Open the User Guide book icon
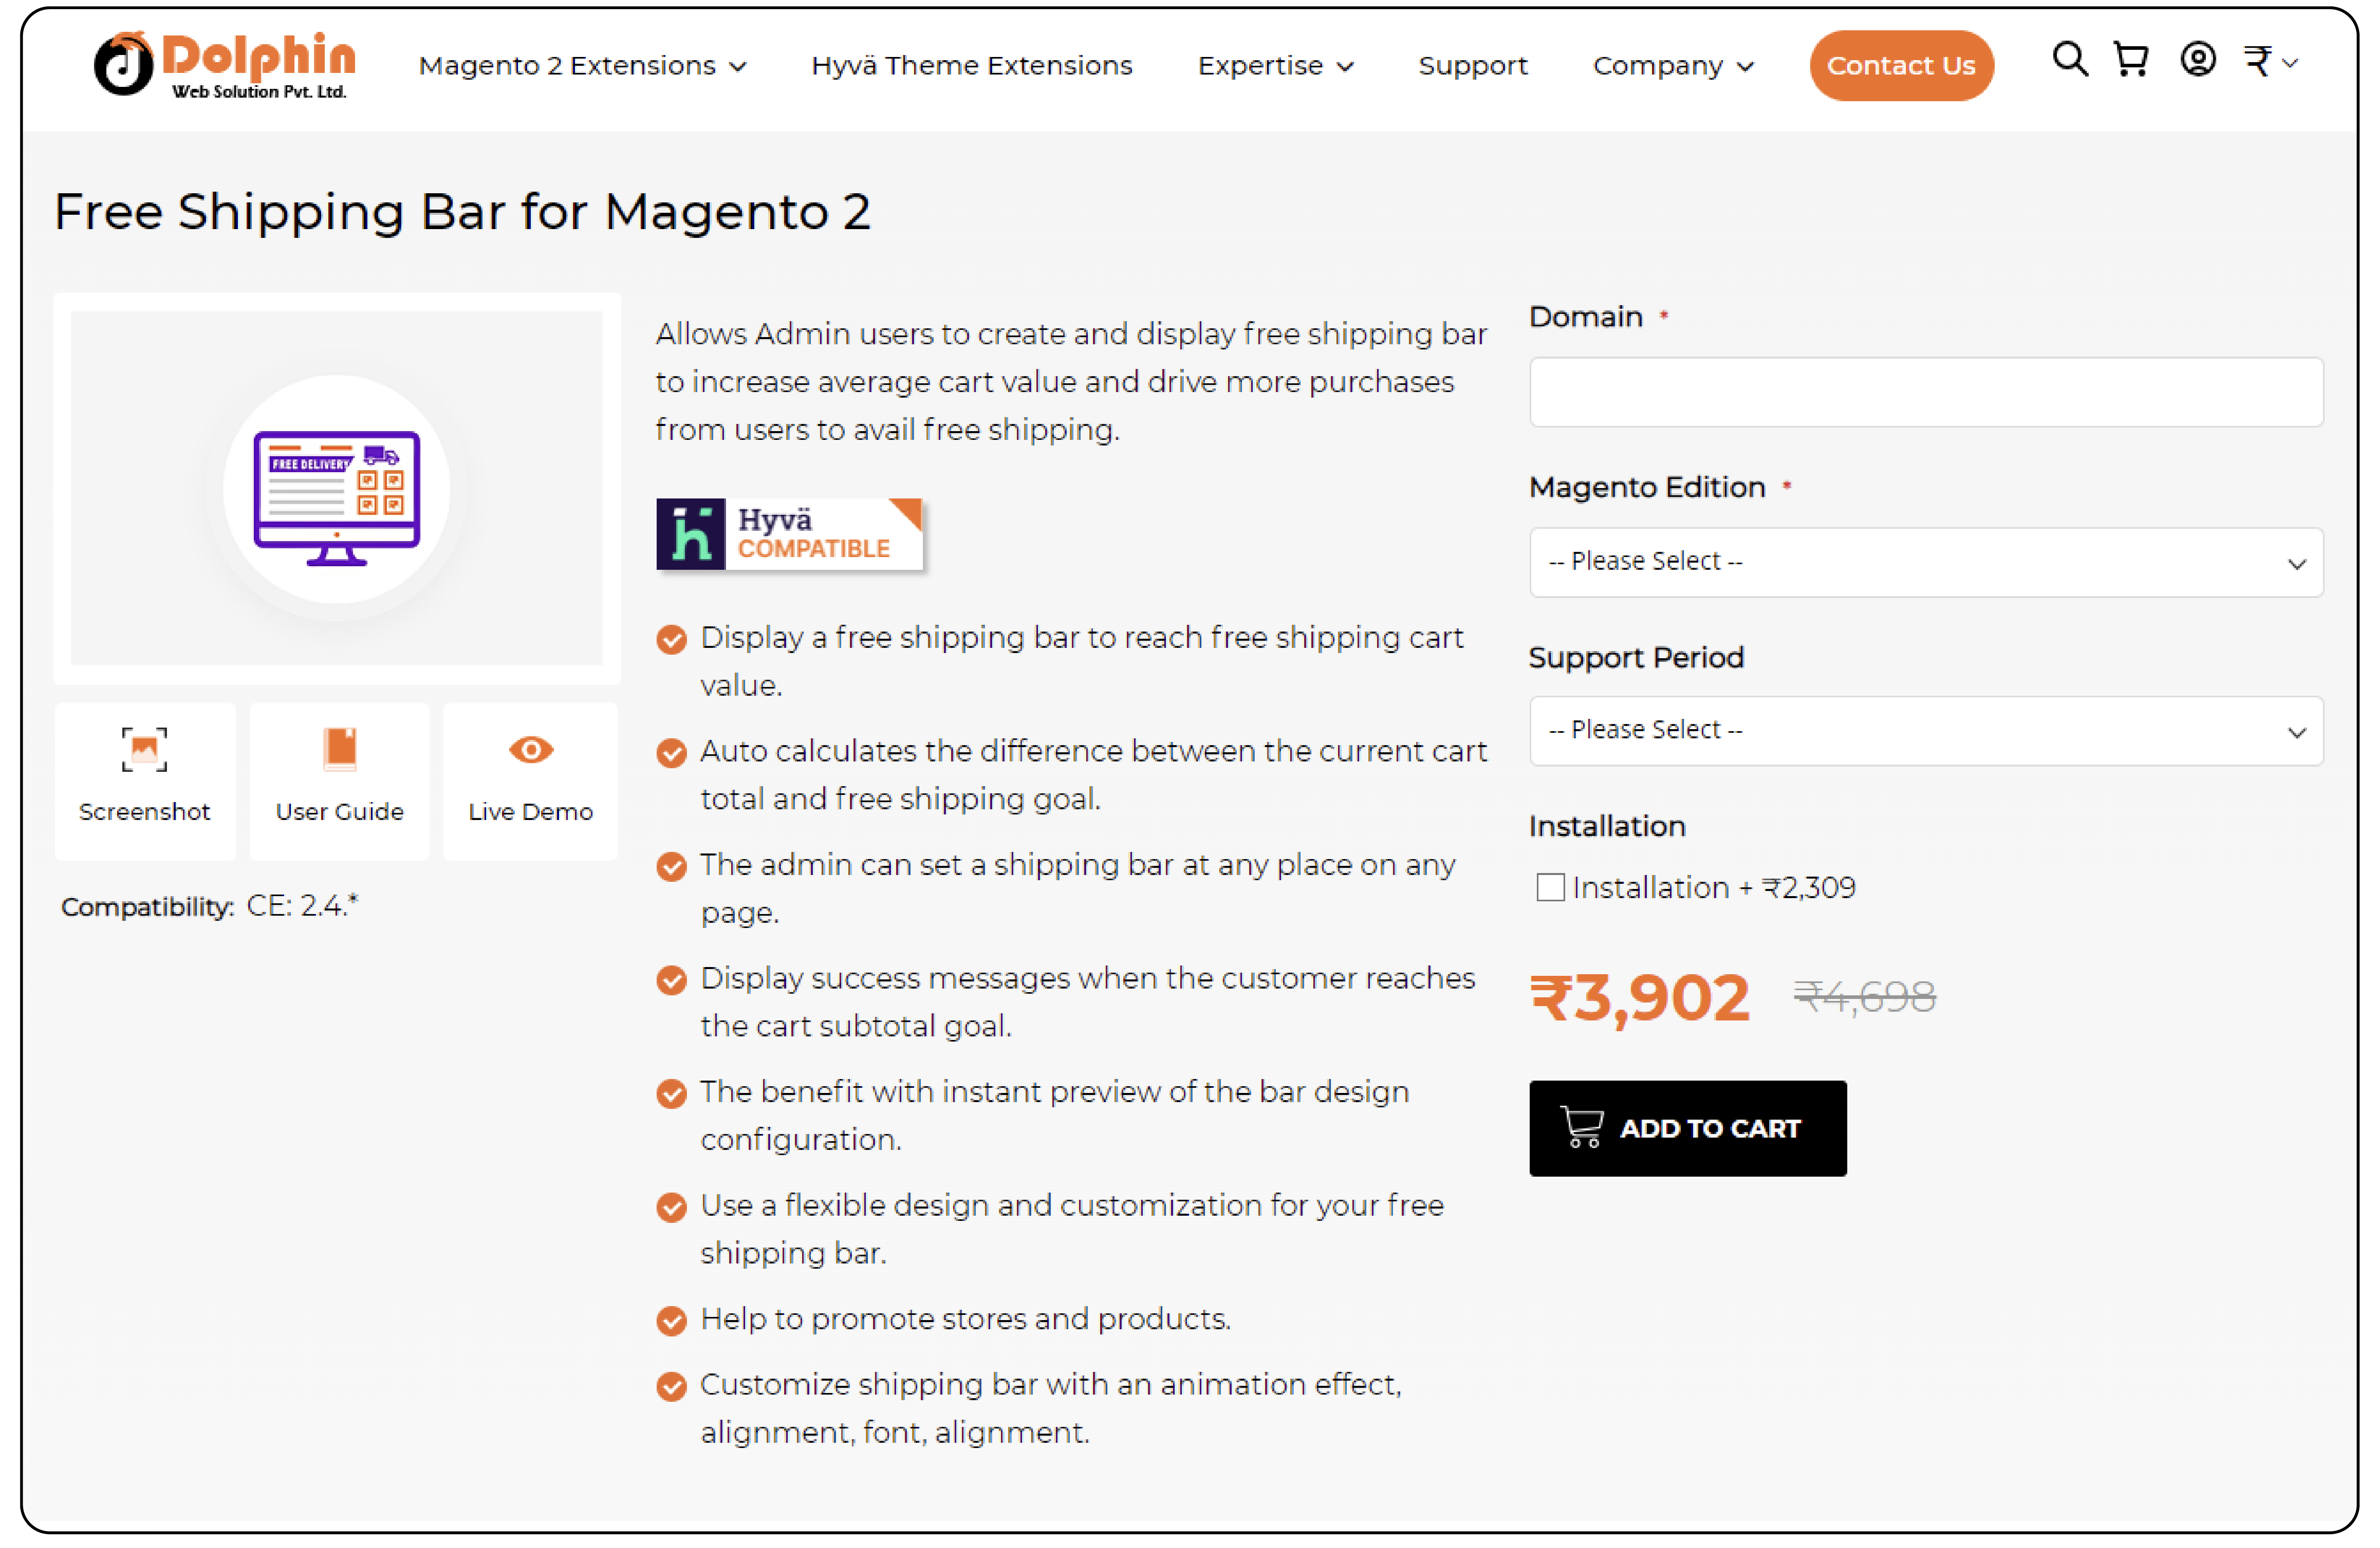Screen dimensions: 2380x1548 (x=340, y=749)
